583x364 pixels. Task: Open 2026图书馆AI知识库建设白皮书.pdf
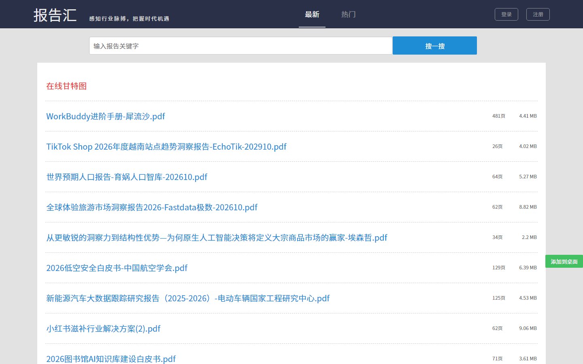tap(111, 359)
